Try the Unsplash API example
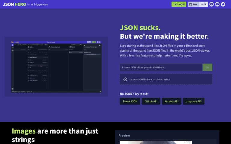This screenshot has width=231, height=144. pos(193,101)
